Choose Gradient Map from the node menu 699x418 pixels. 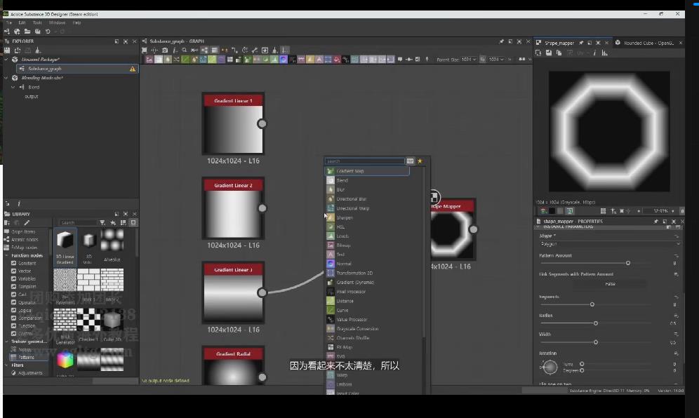click(349, 171)
